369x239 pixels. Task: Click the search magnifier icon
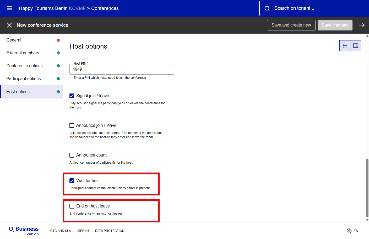tap(267, 8)
